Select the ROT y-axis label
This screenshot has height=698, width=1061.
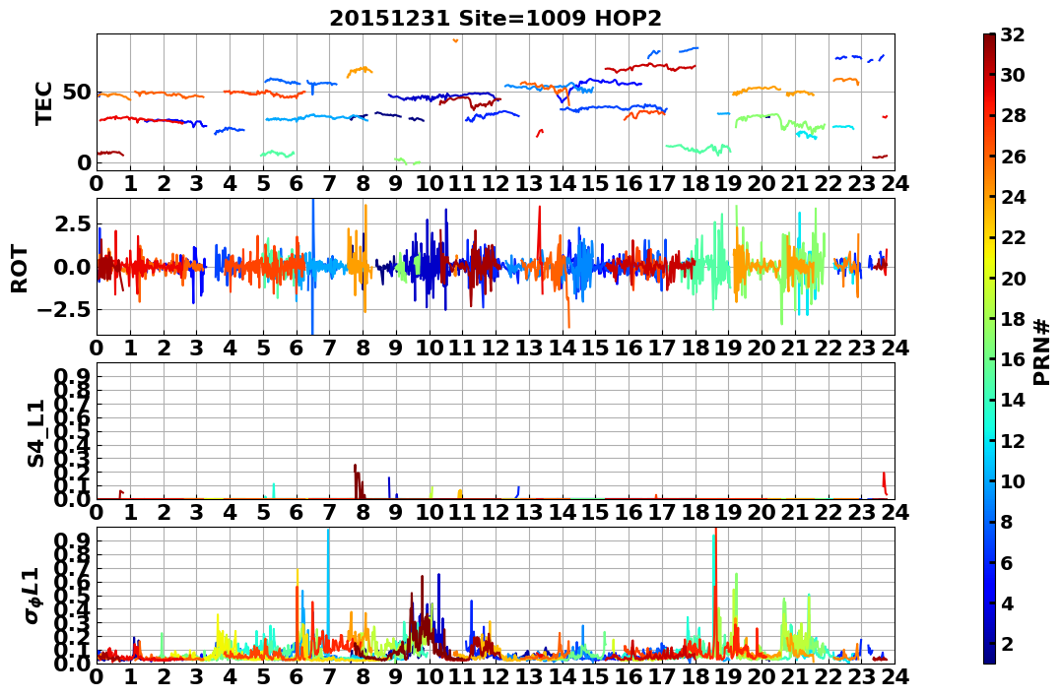(x=20, y=269)
